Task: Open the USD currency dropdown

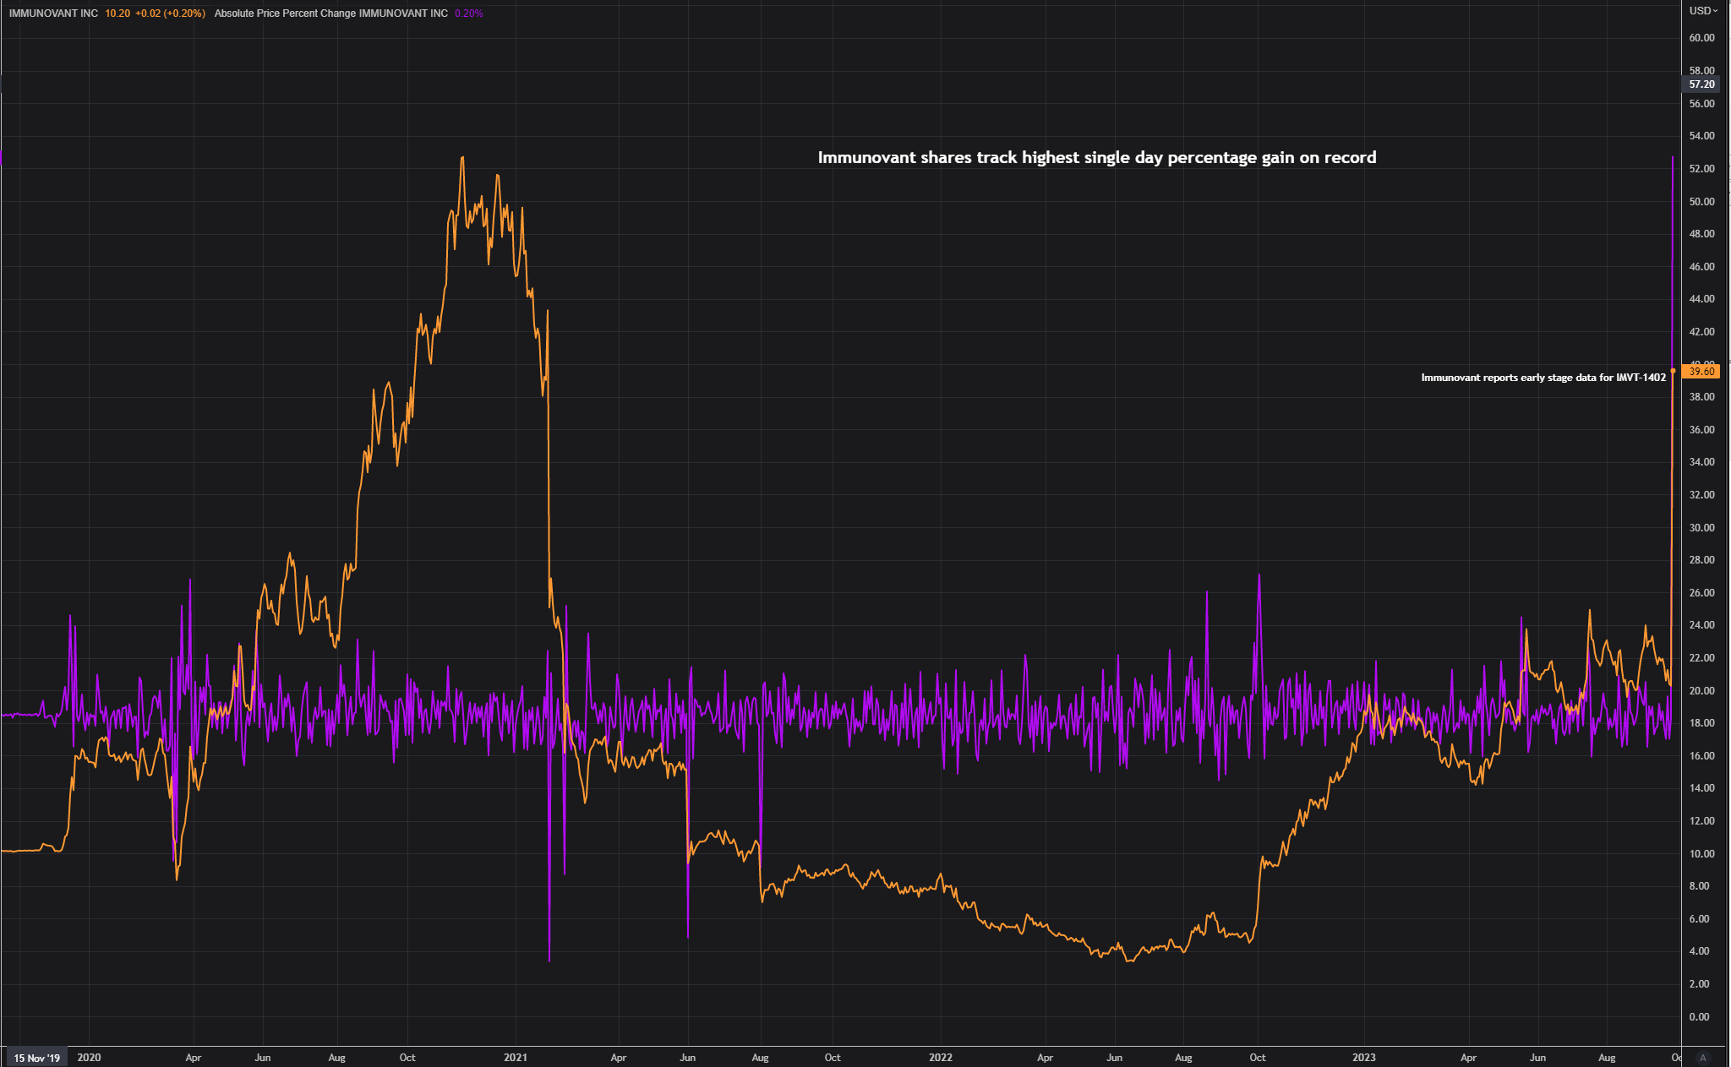Action: 1703,11
